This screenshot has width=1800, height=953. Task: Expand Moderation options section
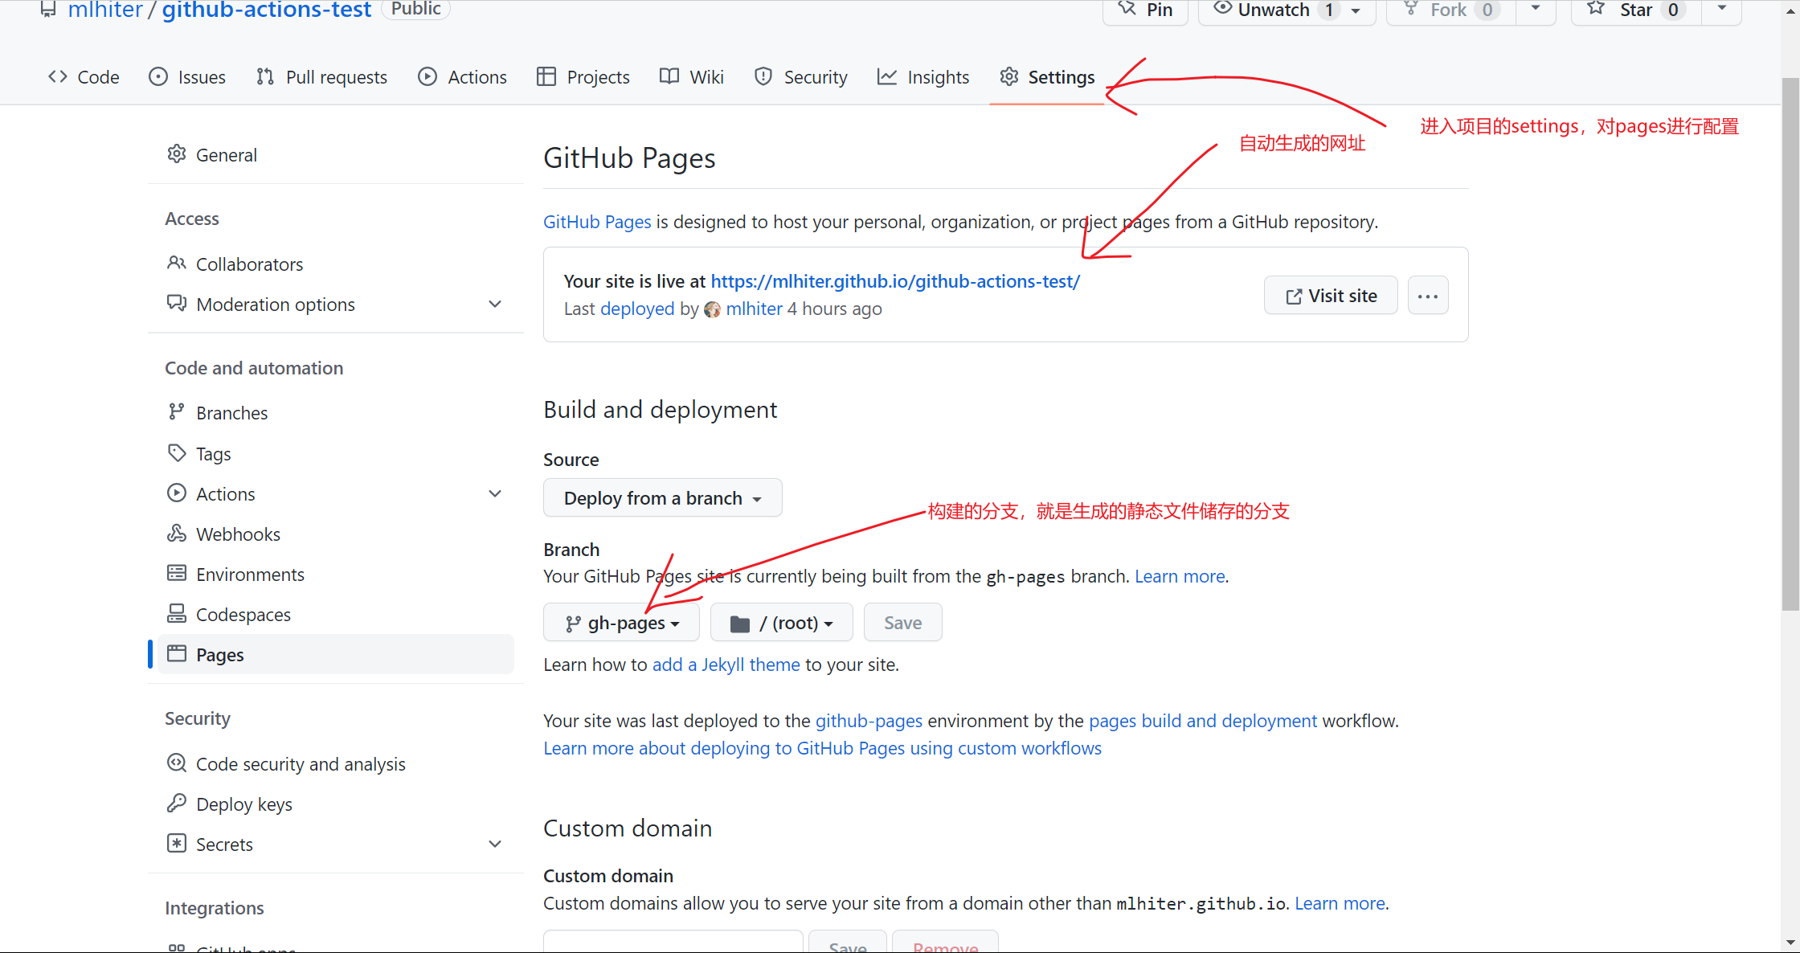(x=495, y=305)
